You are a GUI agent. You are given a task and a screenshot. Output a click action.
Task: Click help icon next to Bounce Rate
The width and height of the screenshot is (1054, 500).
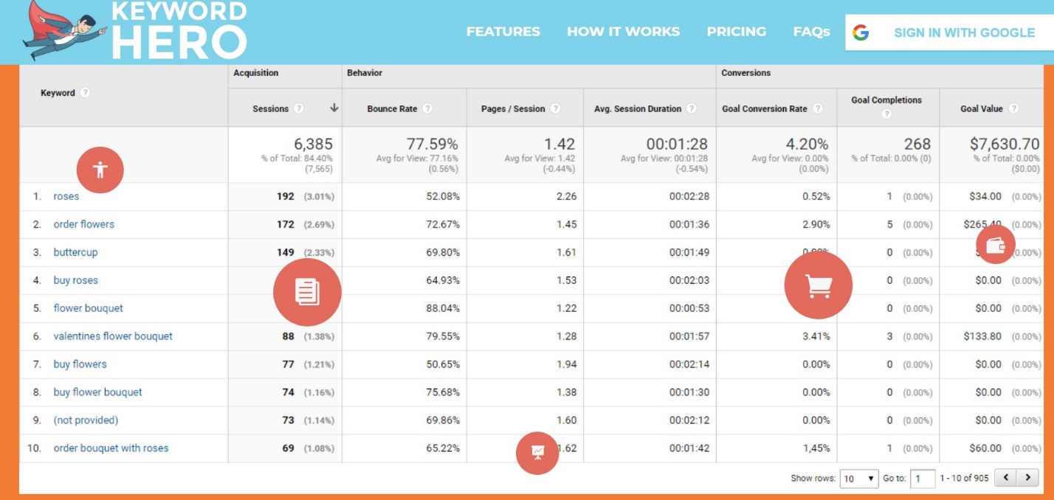point(427,108)
